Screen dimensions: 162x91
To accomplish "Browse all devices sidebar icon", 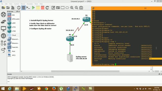I will (x=3, y=43).
